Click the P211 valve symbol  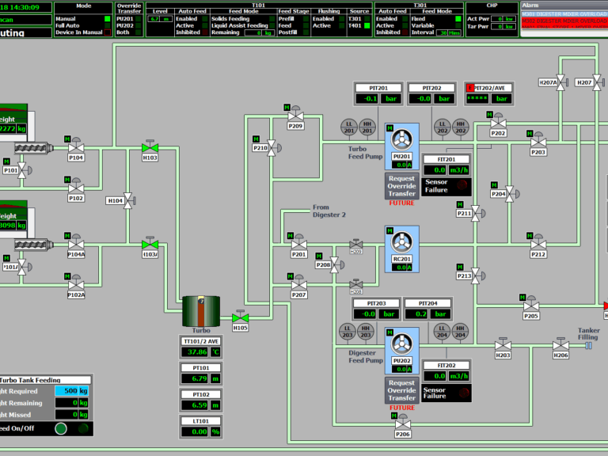[x=477, y=213]
